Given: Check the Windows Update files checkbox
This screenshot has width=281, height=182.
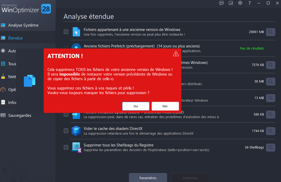Looking at the screenshot, I should pyautogui.click(x=66, y=114).
